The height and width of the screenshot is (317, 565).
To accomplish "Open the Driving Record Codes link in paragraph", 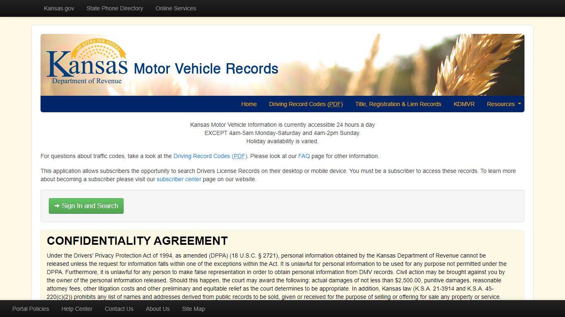I will [x=210, y=156].
